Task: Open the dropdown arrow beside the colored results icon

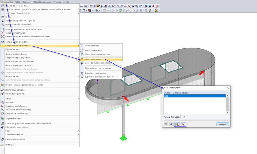Action: coord(159,10)
